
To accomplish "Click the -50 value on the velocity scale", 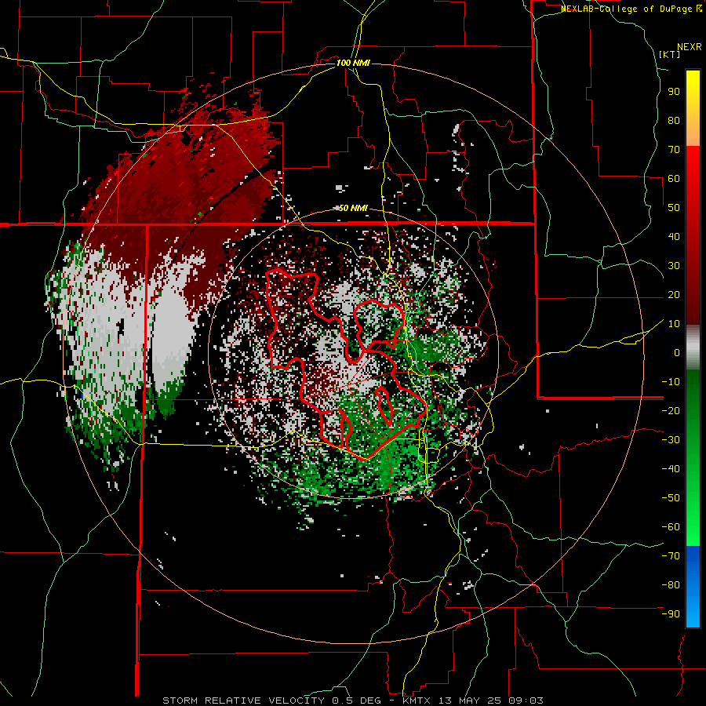I will pyautogui.click(x=671, y=498).
